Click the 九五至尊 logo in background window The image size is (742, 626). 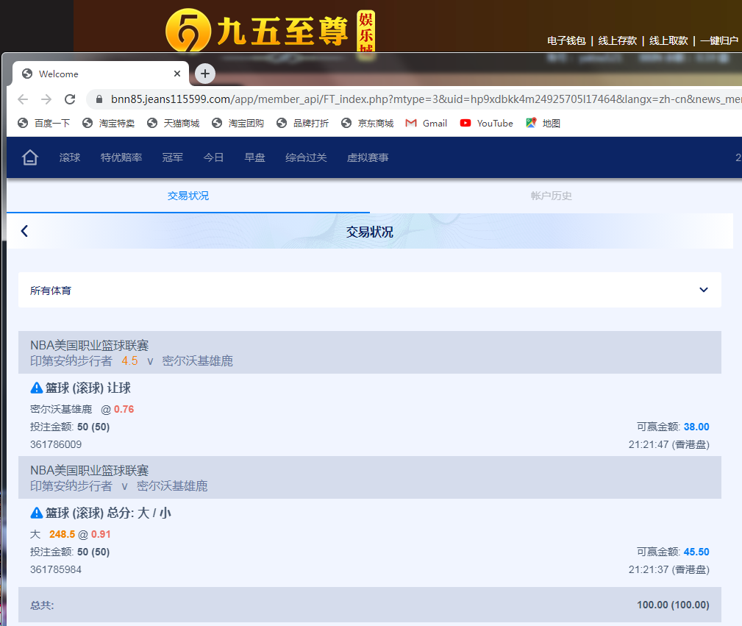[x=270, y=30]
